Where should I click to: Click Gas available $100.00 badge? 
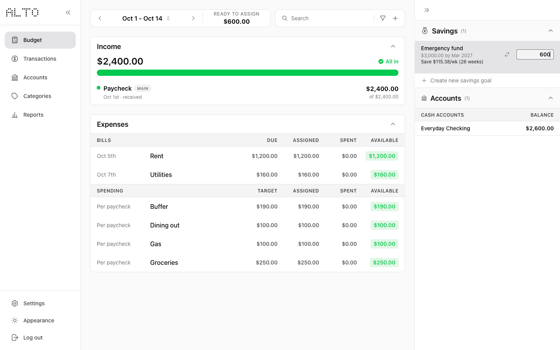(384, 244)
